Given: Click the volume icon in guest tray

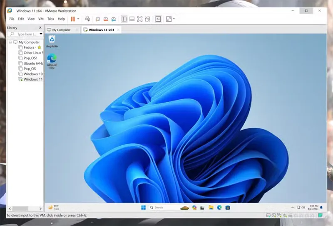Looking at the screenshot, I should pos(303,207).
